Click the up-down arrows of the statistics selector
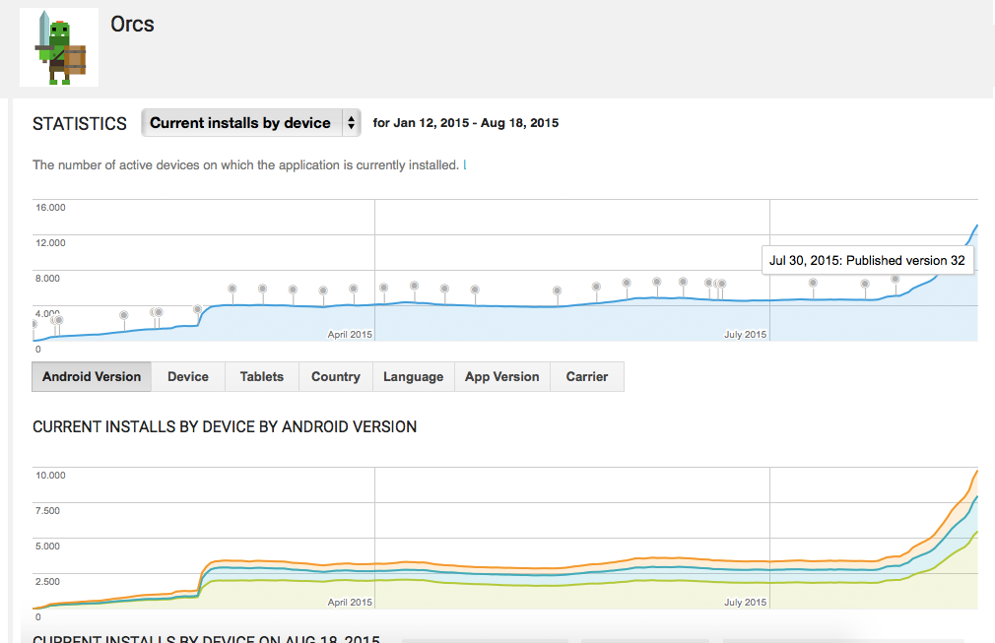The image size is (995, 643). click(351, 123)
